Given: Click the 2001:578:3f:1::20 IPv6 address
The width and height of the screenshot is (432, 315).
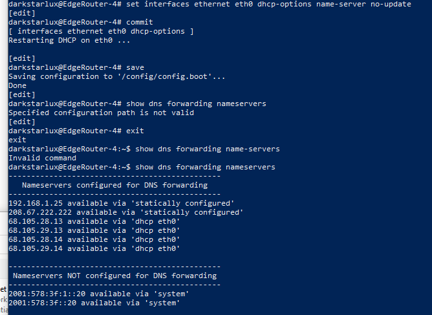Looking at the screenshot, I should coord(47,294).
